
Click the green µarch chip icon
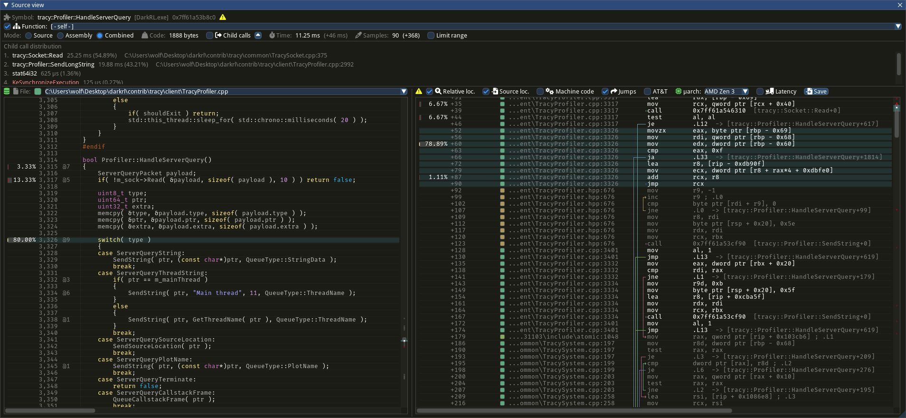point(679,91)
